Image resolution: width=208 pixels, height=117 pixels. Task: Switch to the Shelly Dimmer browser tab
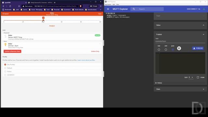click(x=40, y=3)
